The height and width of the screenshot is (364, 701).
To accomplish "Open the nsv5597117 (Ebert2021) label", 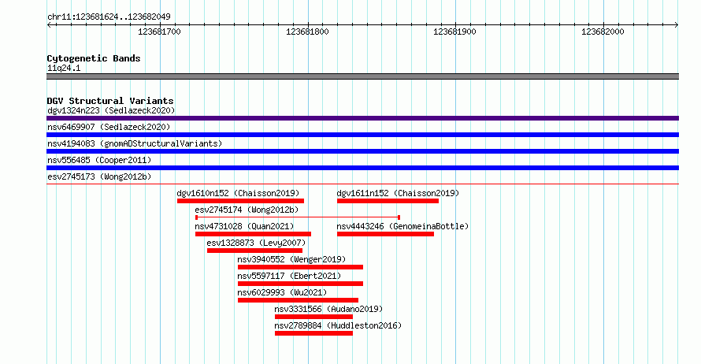I will click(x=289, y=276).
